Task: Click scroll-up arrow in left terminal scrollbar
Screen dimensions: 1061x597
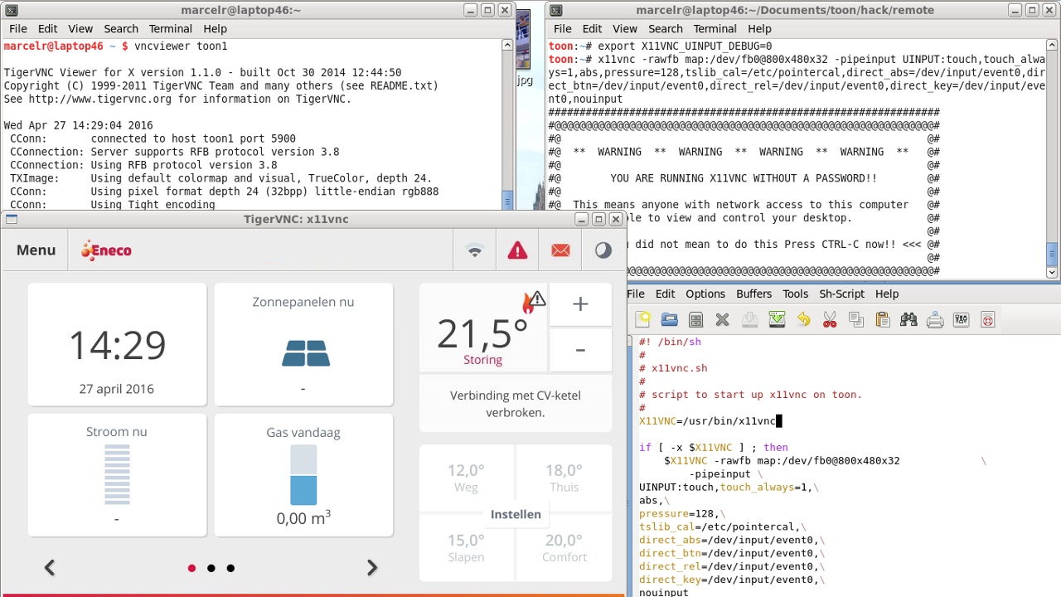Action: 507,46
